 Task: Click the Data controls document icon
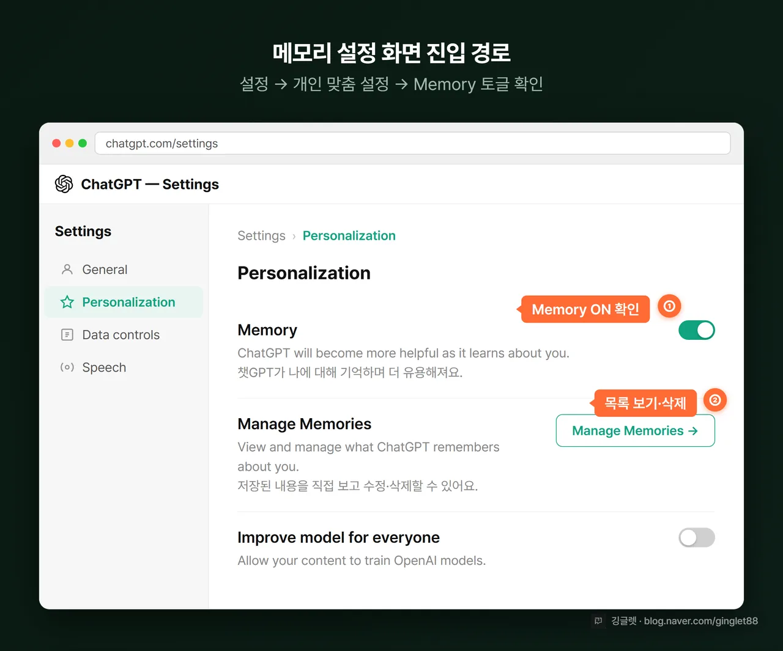pos(67,335)
